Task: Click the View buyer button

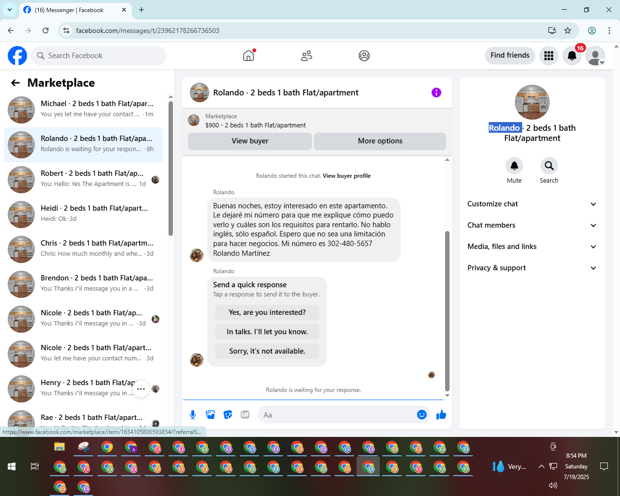Action: click(x=250, y=141)
